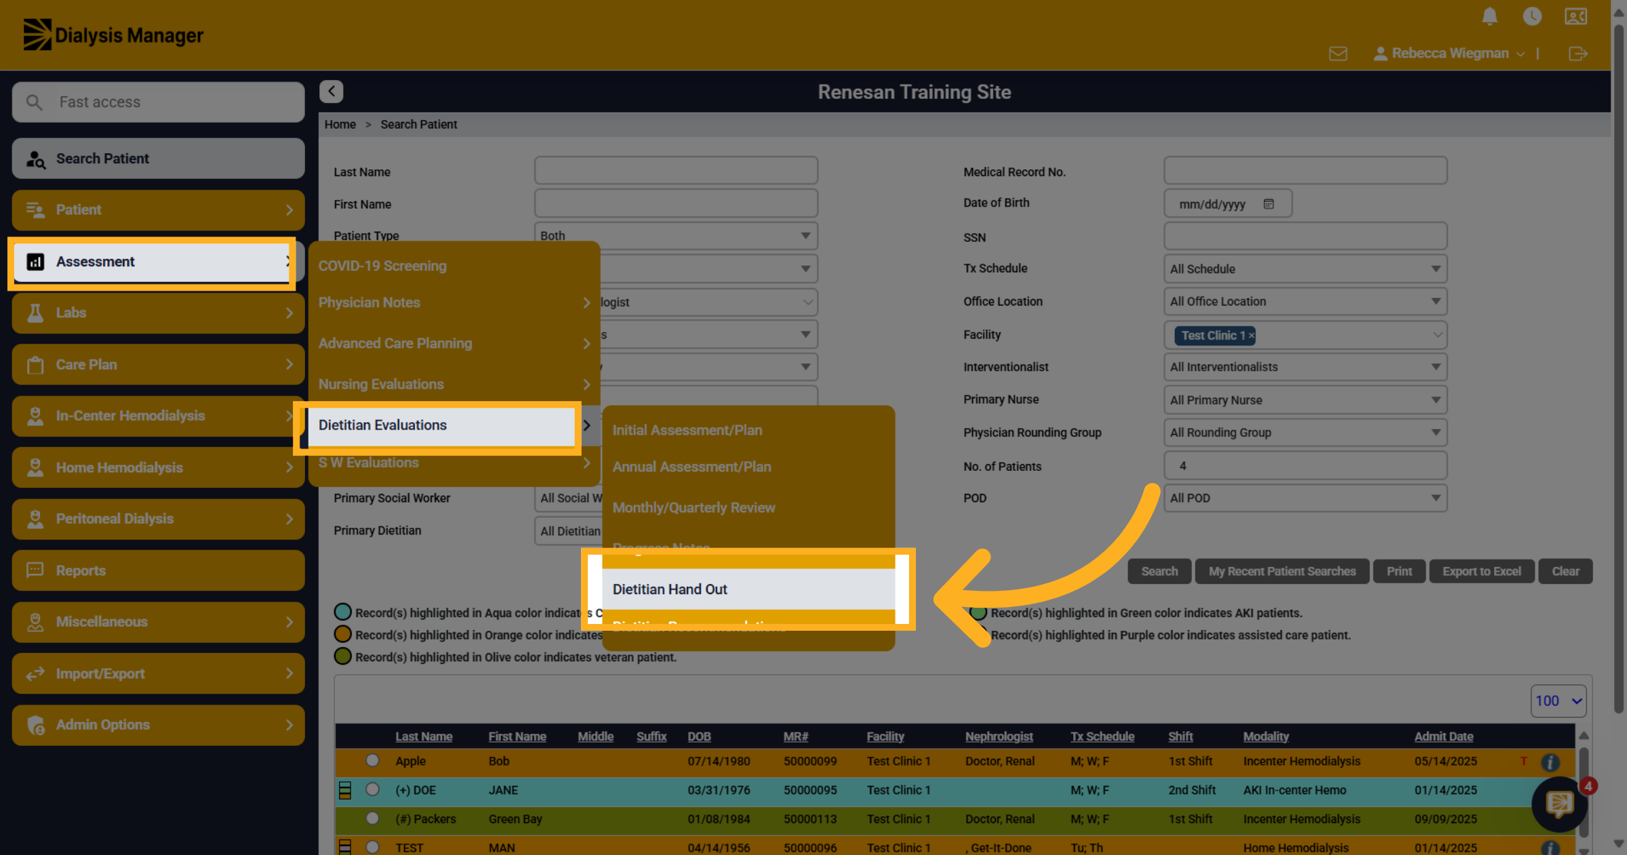Collapse the sidebar with back arrow
This screenshot has width=1627, height=855.
pyautogui.click(x=332, y=91)
